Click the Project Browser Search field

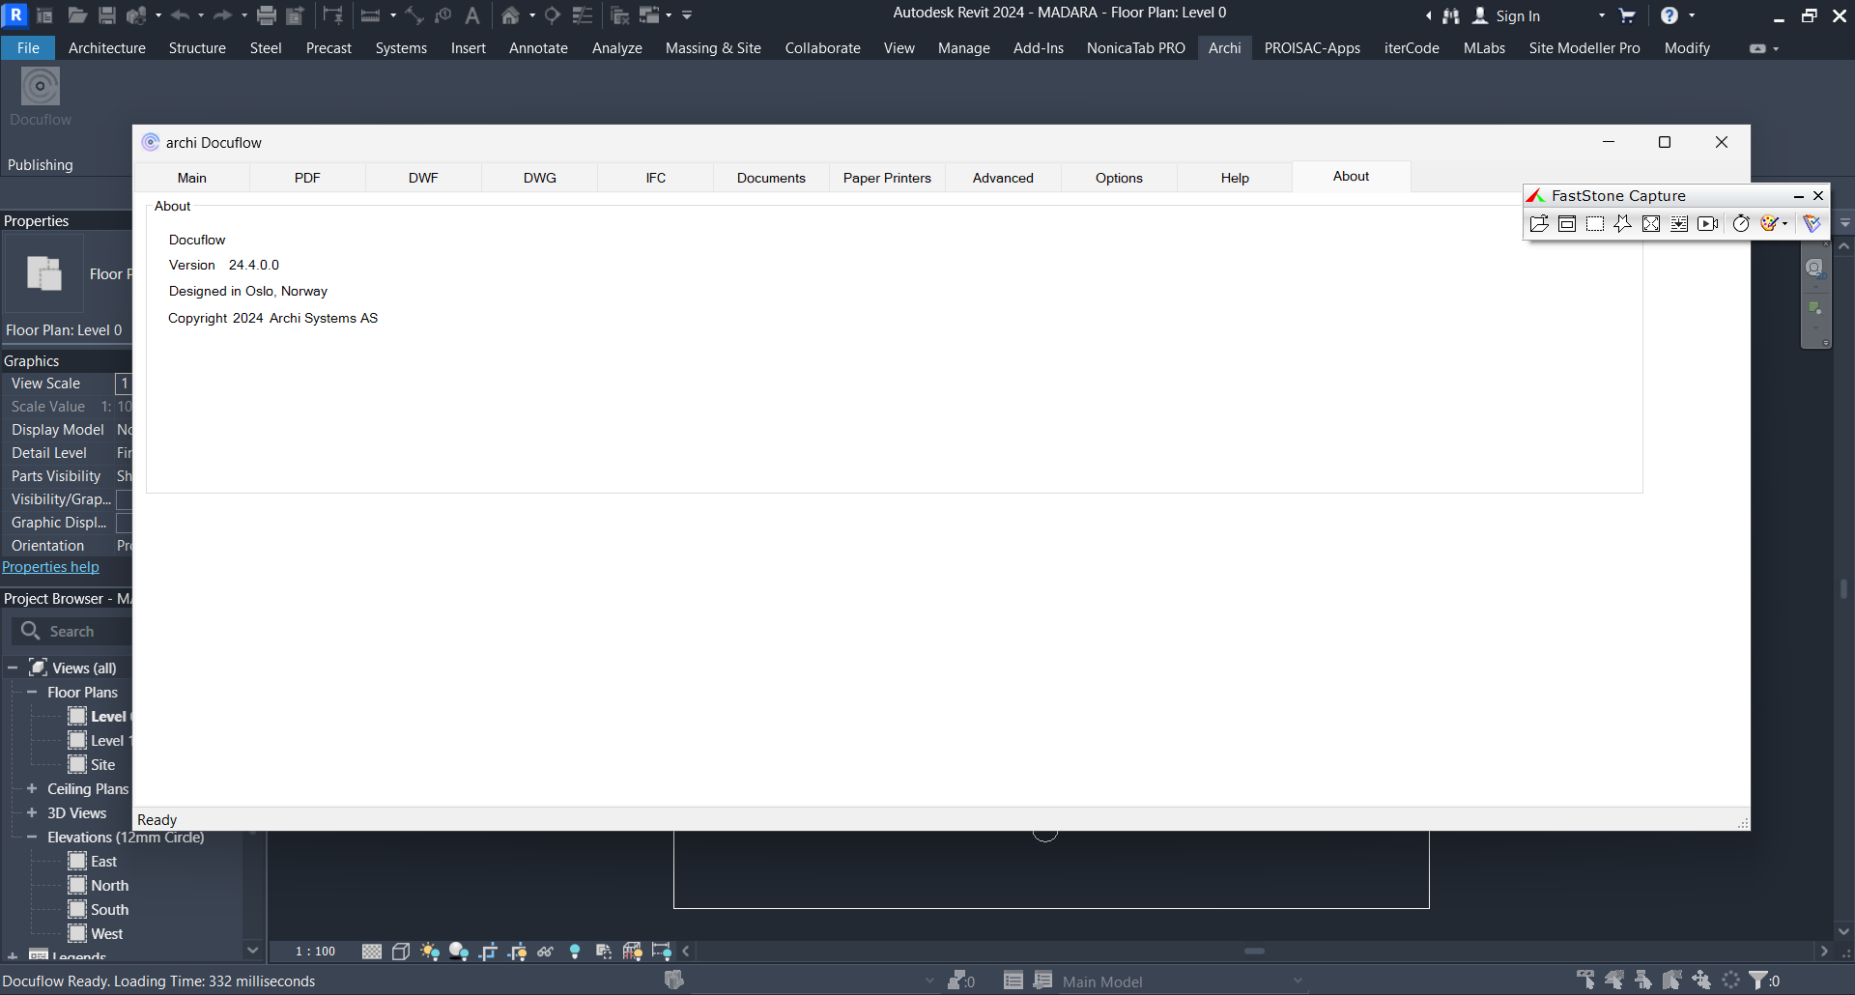(x=71, y=631)
